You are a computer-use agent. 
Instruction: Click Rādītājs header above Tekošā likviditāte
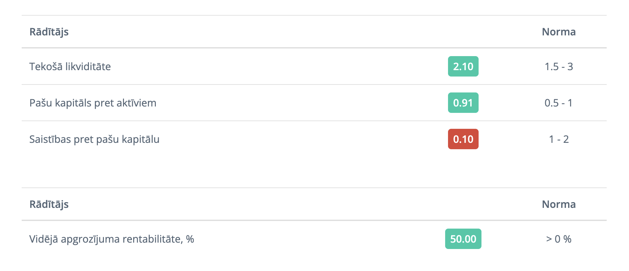point(49,32)
